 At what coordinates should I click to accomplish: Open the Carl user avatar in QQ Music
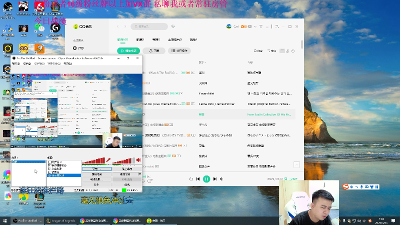pos(229,26)
